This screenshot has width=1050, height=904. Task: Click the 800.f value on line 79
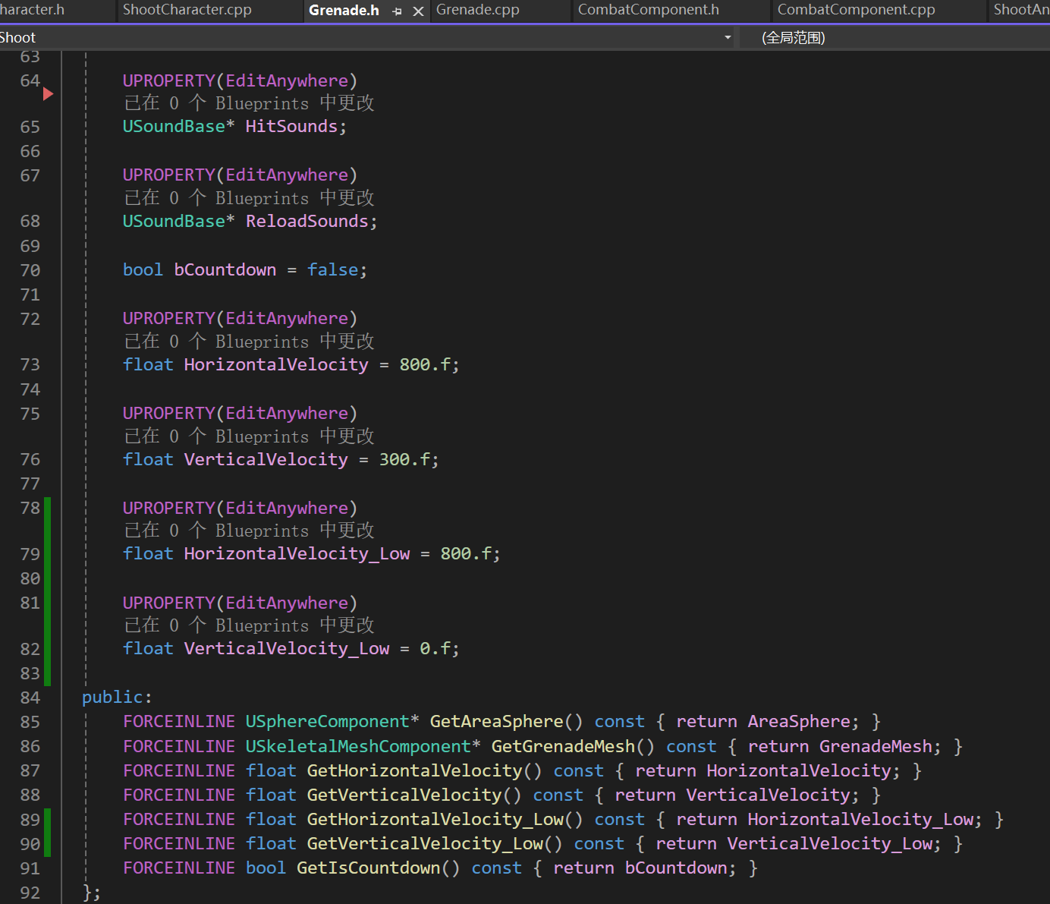466,553
